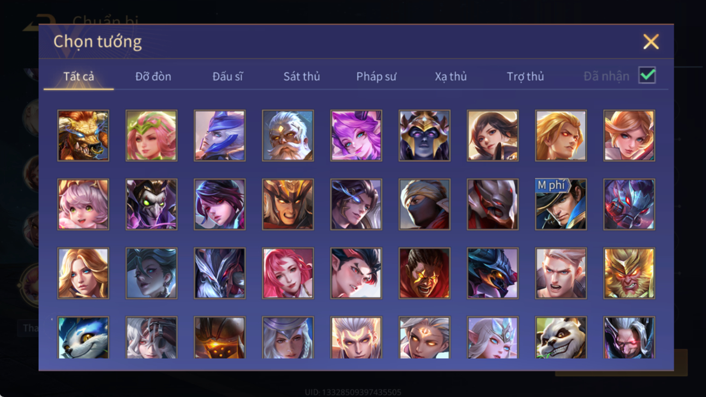
Task: Toggle the Đã nhận checkbox
Action: [x=647, y=76]
